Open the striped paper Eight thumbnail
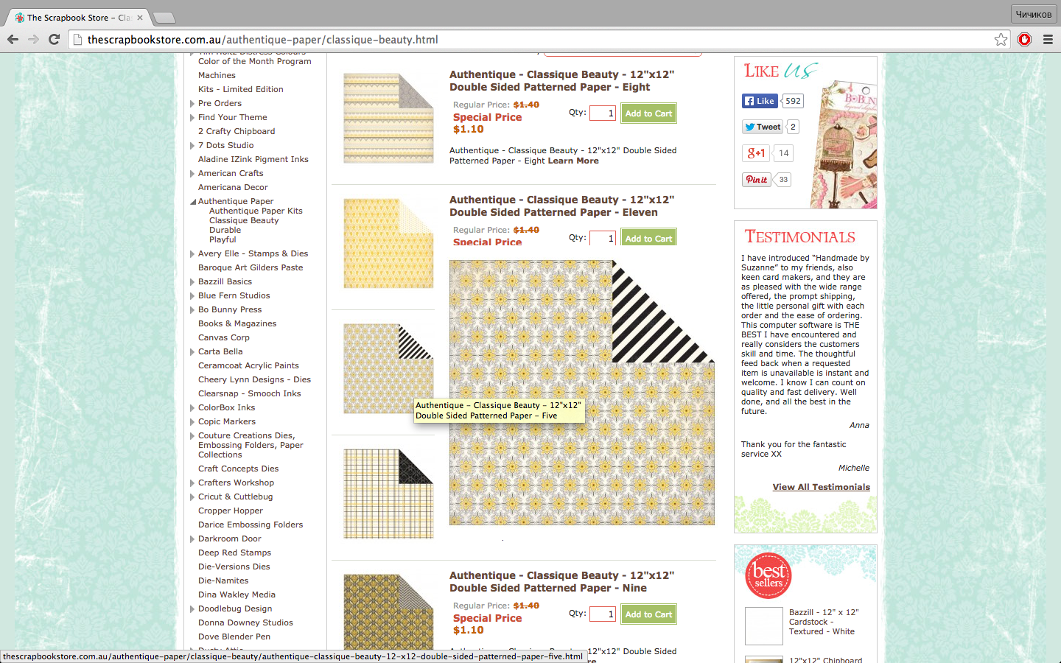Screen dimensions: 1061x663 pos(388,118)
